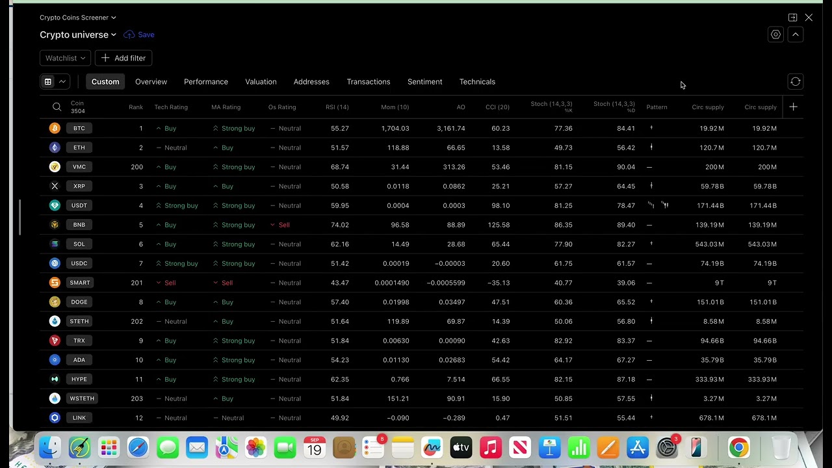832x468 pixels.
Task: Open the Valuation tab
Action: (261, 82)
